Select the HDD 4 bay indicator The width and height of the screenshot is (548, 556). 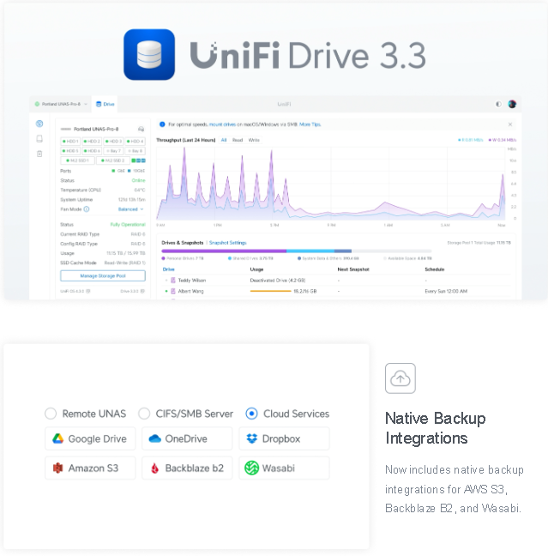pyautogui.click(x=135, y=141)
